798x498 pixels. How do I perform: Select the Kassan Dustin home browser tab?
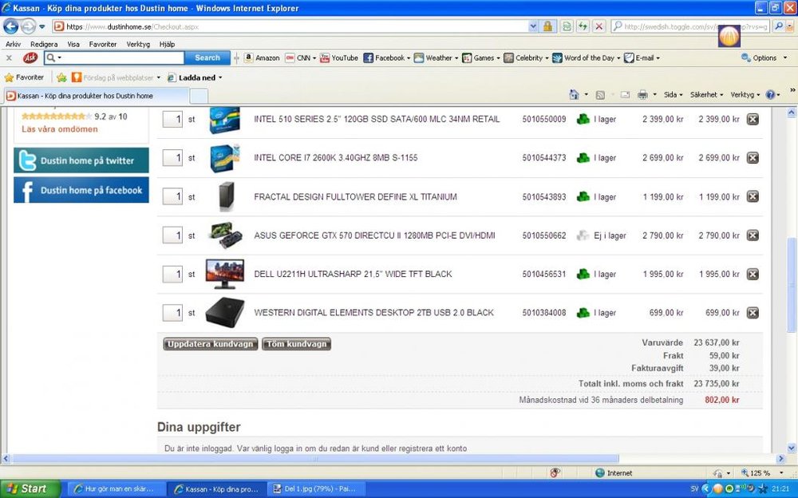(x=97, y=96)
